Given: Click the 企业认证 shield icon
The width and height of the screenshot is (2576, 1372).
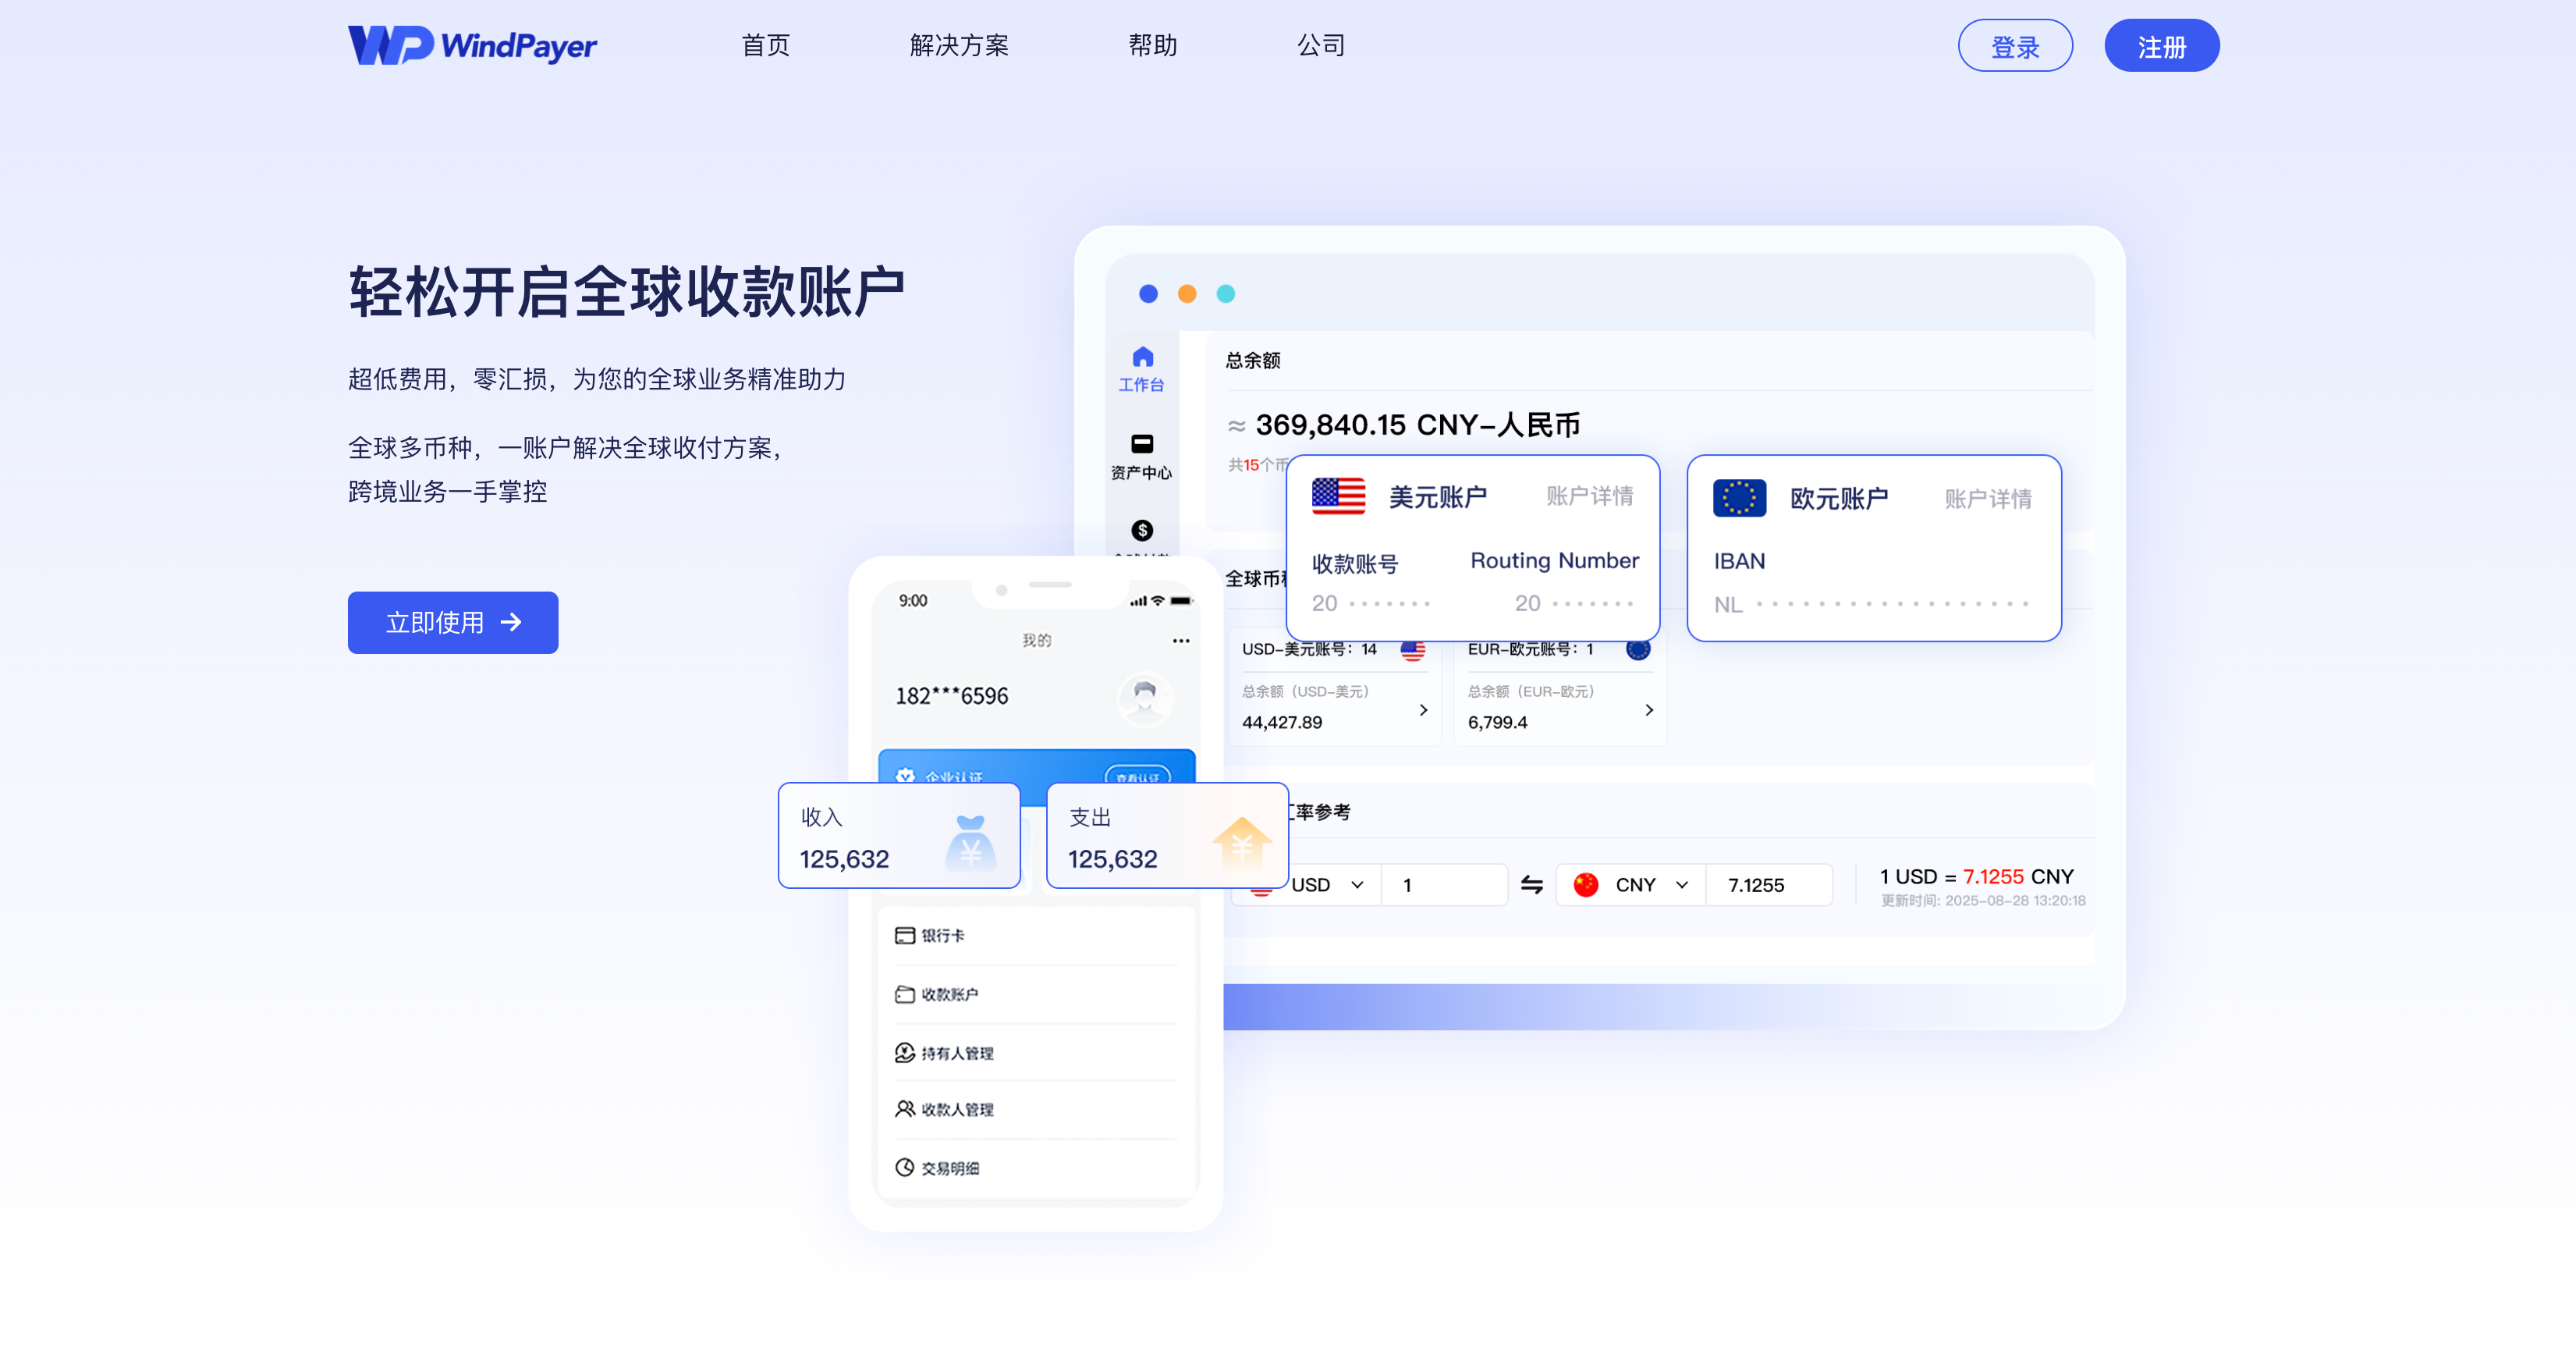Looking at the screenshot, I should [905, 776].
